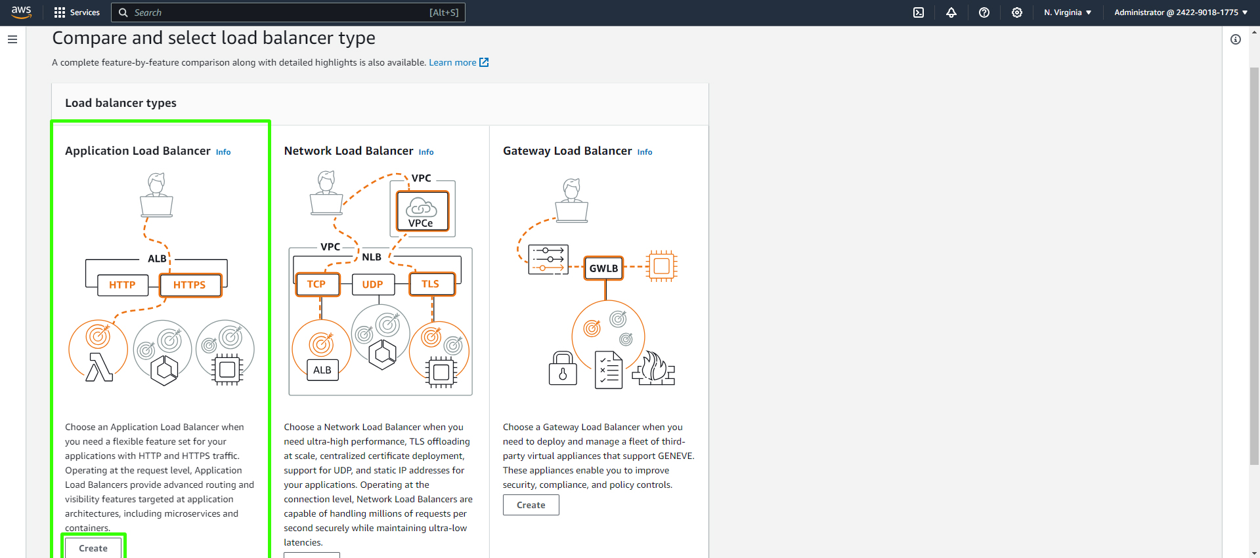Open Info for Gateway Load Balancer
The height and width of the screenshot is (558, 1260).
[x=645, y=152]
